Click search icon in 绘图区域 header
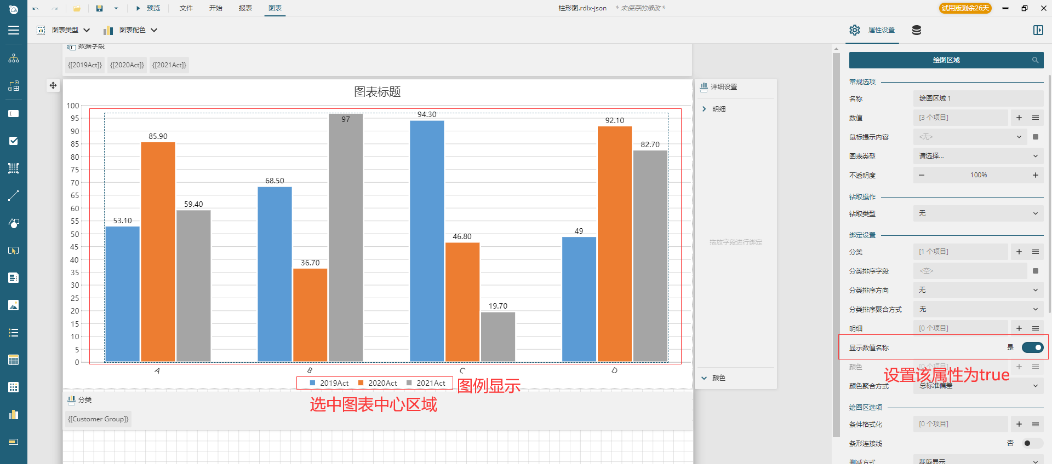Screen dimensions: 1052x464 1035,60
